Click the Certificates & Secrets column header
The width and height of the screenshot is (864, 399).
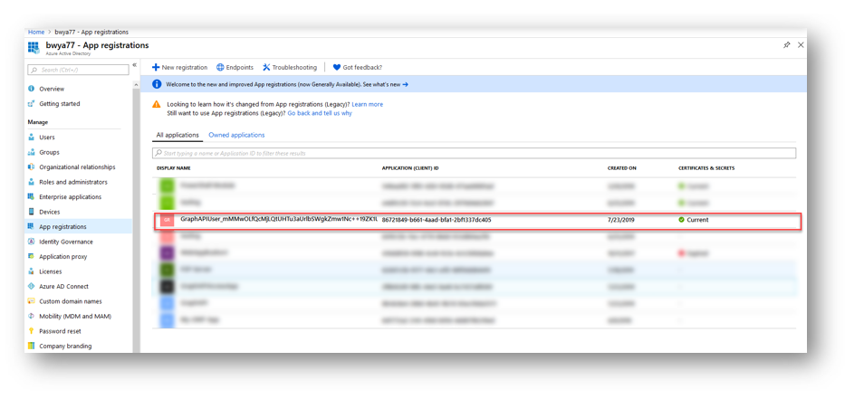tap(706, 168)
